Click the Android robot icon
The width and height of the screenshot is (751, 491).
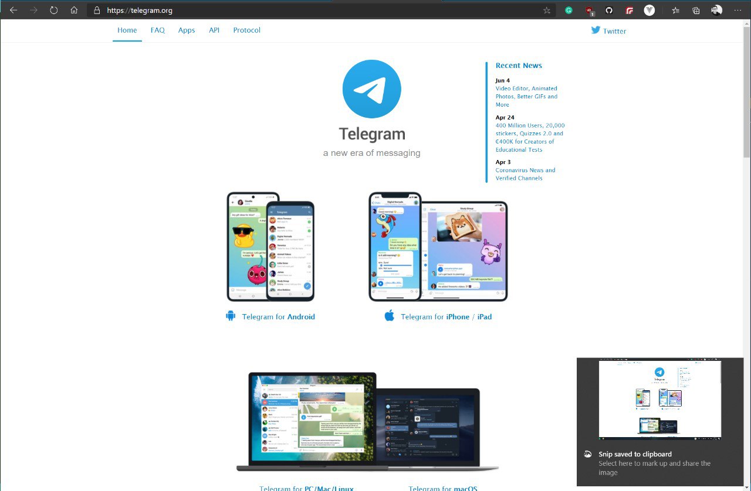pos(231,316)
